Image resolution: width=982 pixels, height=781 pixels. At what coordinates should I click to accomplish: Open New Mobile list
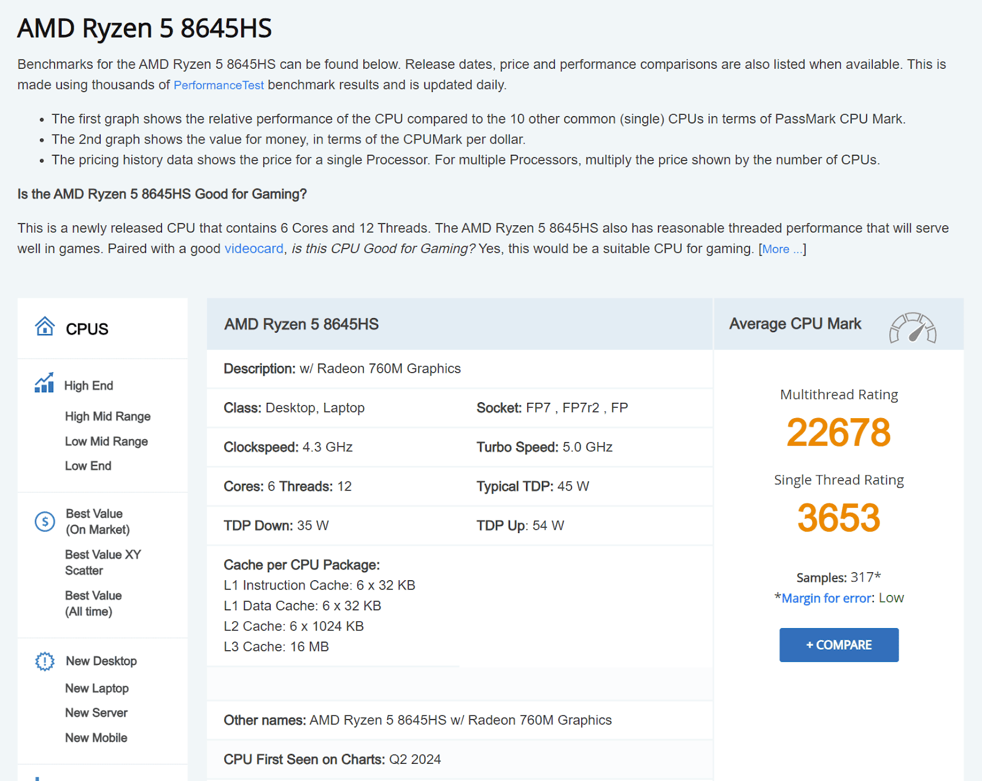pos(96,738)
